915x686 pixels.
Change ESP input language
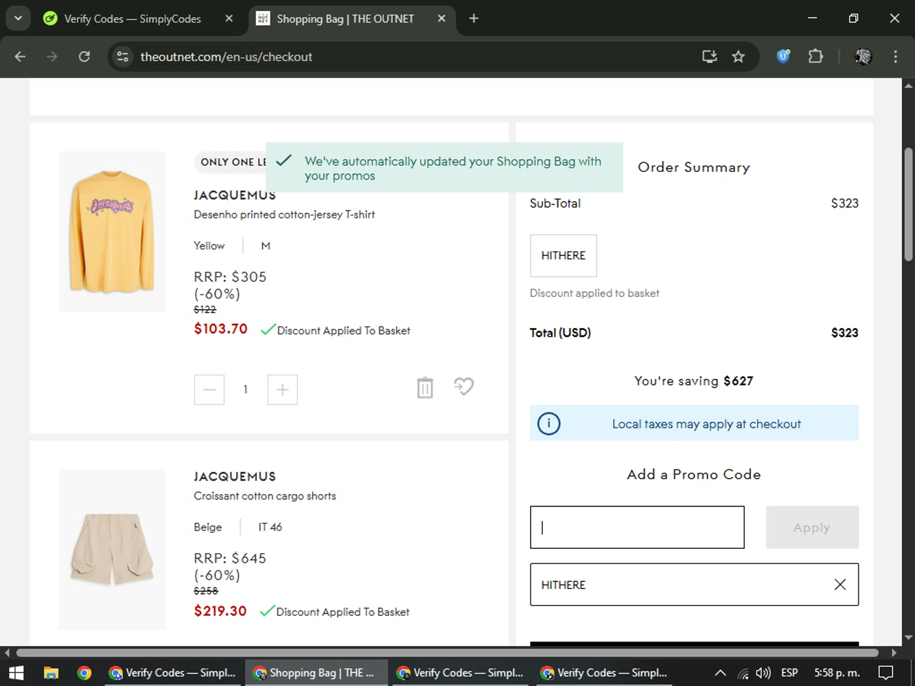pyautogui.click(x=789, y=673)
